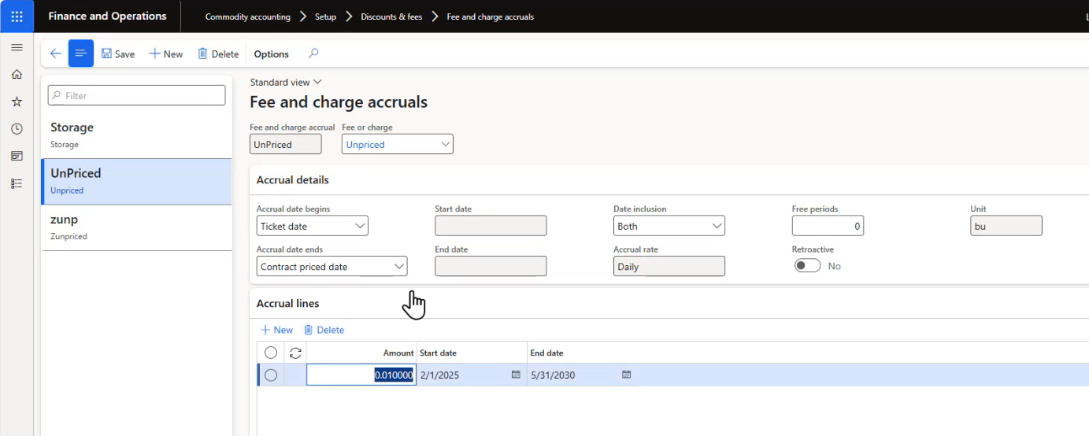Image resolution: width=1089 pixels, height=436 pixels.
Task: Select all rows via header circle
Action: coord(271,353)
